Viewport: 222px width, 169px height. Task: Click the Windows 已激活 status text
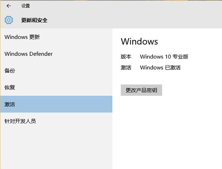coord(160,67)
